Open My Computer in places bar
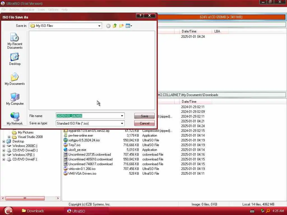This screenshot has height=215, width=287. pos(15,99)
